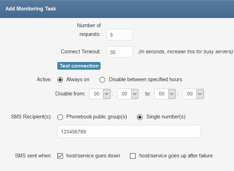Click the host/service goes down label

pos(93,156)
